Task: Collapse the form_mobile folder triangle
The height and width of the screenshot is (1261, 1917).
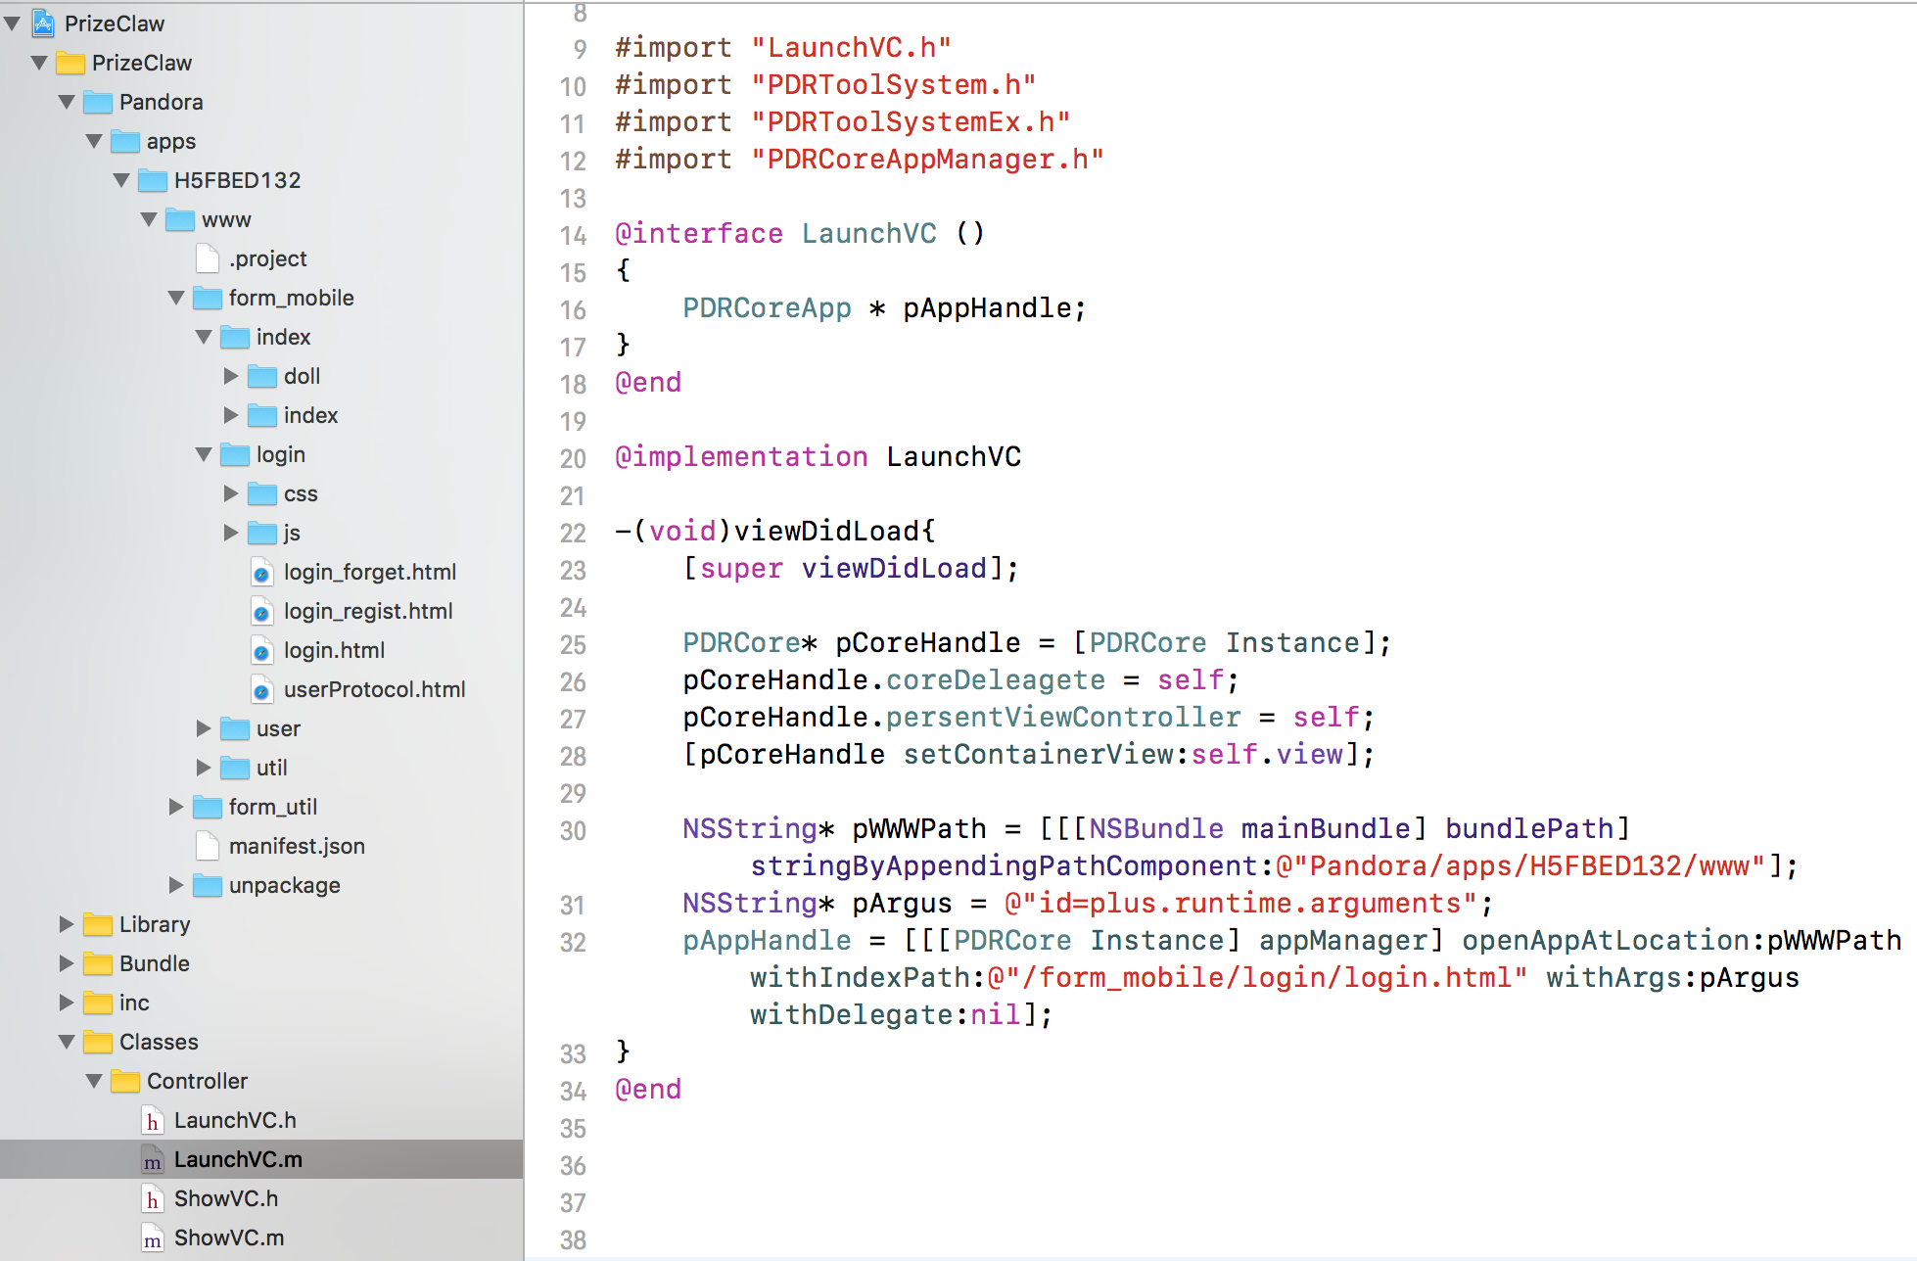Action: click(176, 298)
